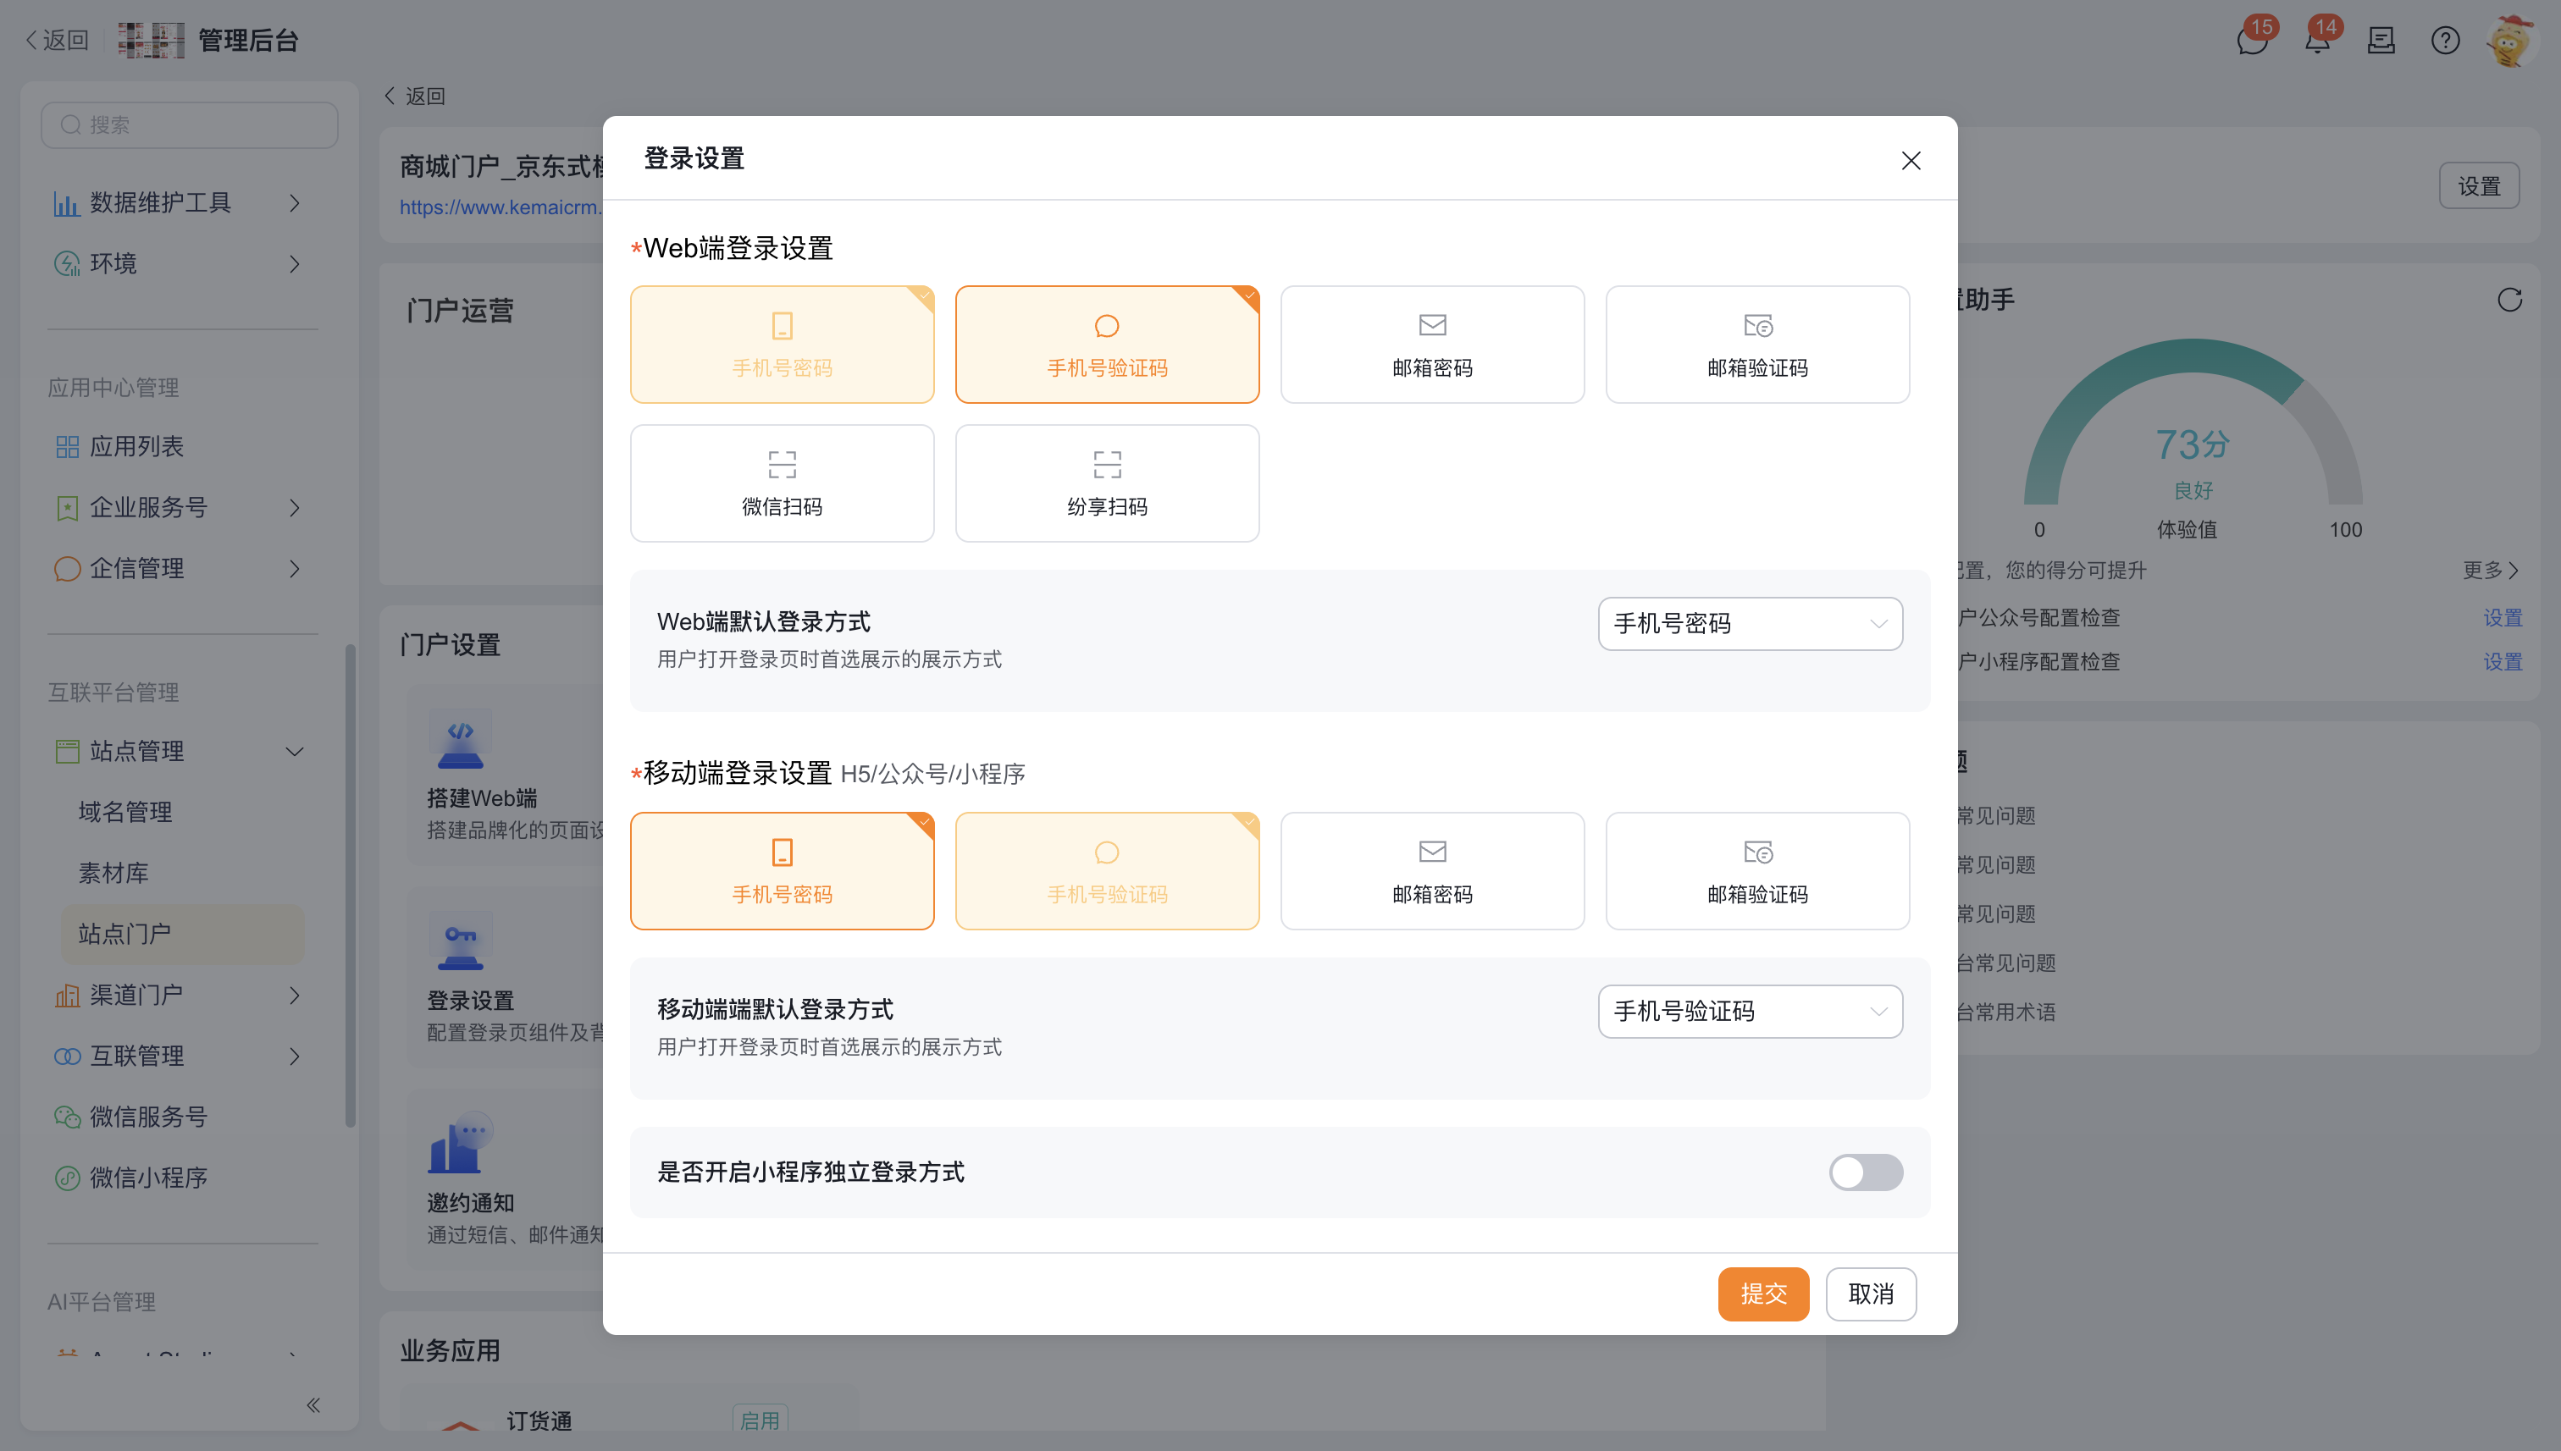Click the refresh icon in assistant panel
The height and width of the screenshot is (1451, 2561).
tap(2509, 300)
